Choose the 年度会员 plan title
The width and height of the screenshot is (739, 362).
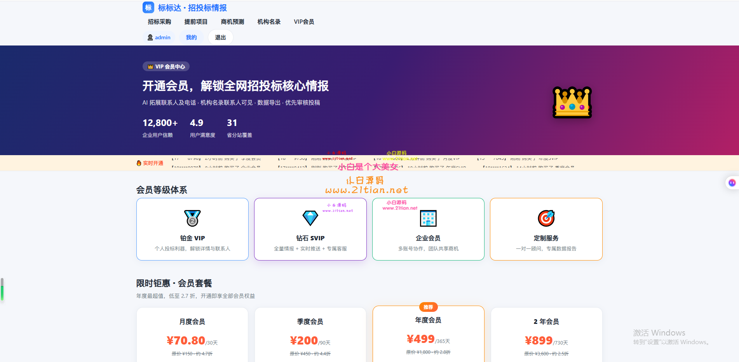(x=428, y=320)
